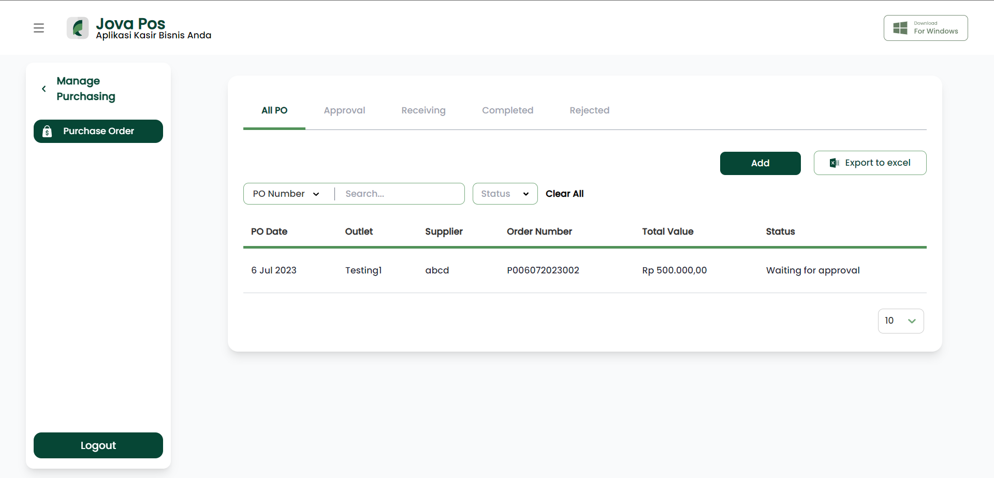This screenshot has width=994, height=478.
Task: Click the Windows logo in the download button
Action: point(900,28)
